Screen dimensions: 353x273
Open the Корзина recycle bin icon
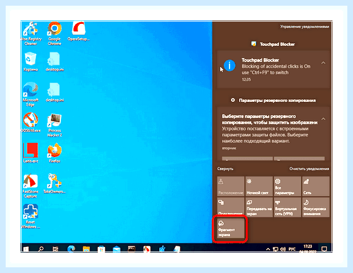(31, 61)
